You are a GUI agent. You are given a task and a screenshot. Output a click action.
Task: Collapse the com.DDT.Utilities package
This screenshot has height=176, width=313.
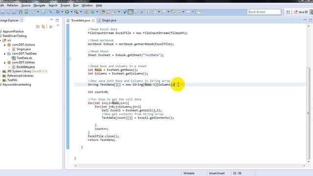tap(5, 63)
